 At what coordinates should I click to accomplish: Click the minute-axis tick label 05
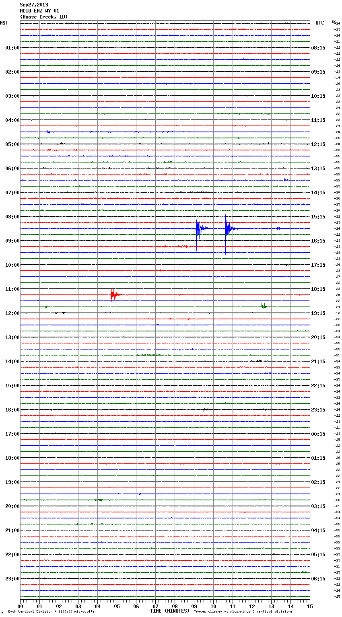pos(117,606)
